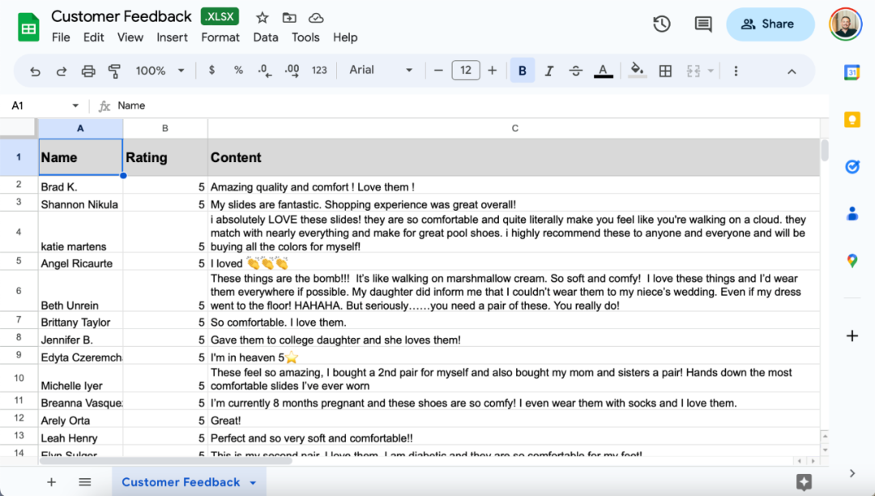Screen dimensions: 875x496
Task: Open the Sheets home logo
Action: click(x=28, y=28)
